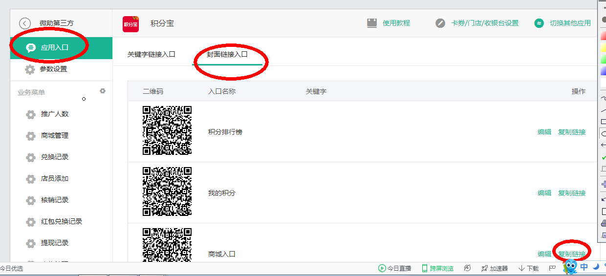
Task: Switch to the 关键字链接入口 tab
Action: pyautogui.click(x=151, y=55)
